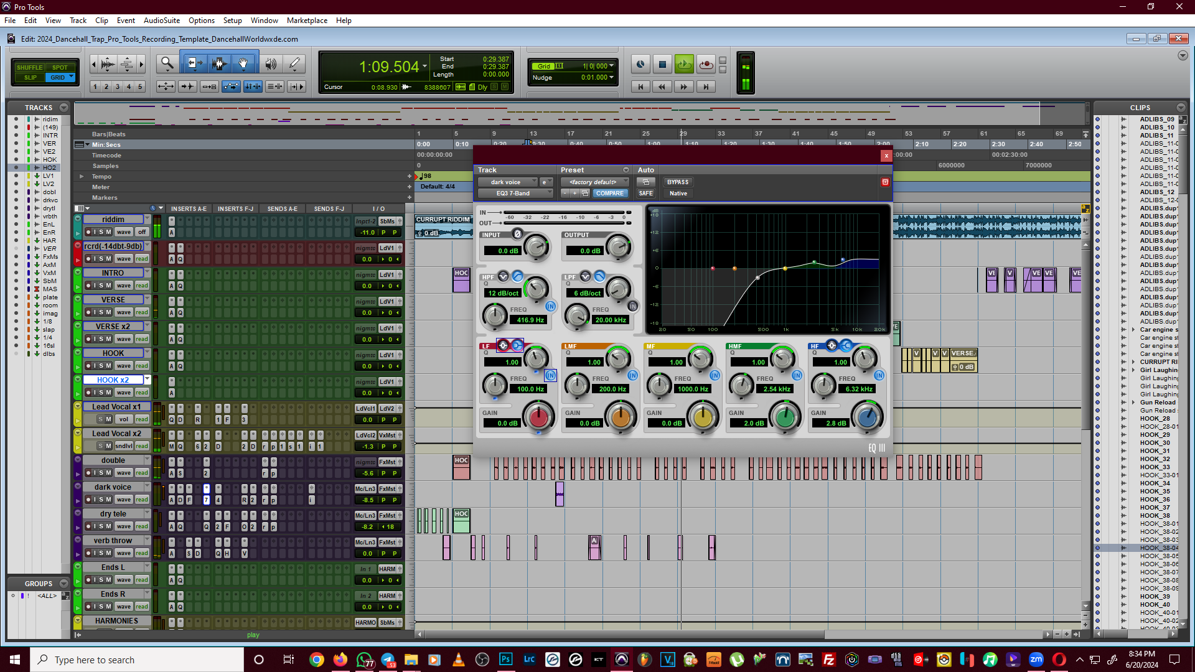Click the SAFE automation button
The image size is (1195, 672).
coord(645,194)
